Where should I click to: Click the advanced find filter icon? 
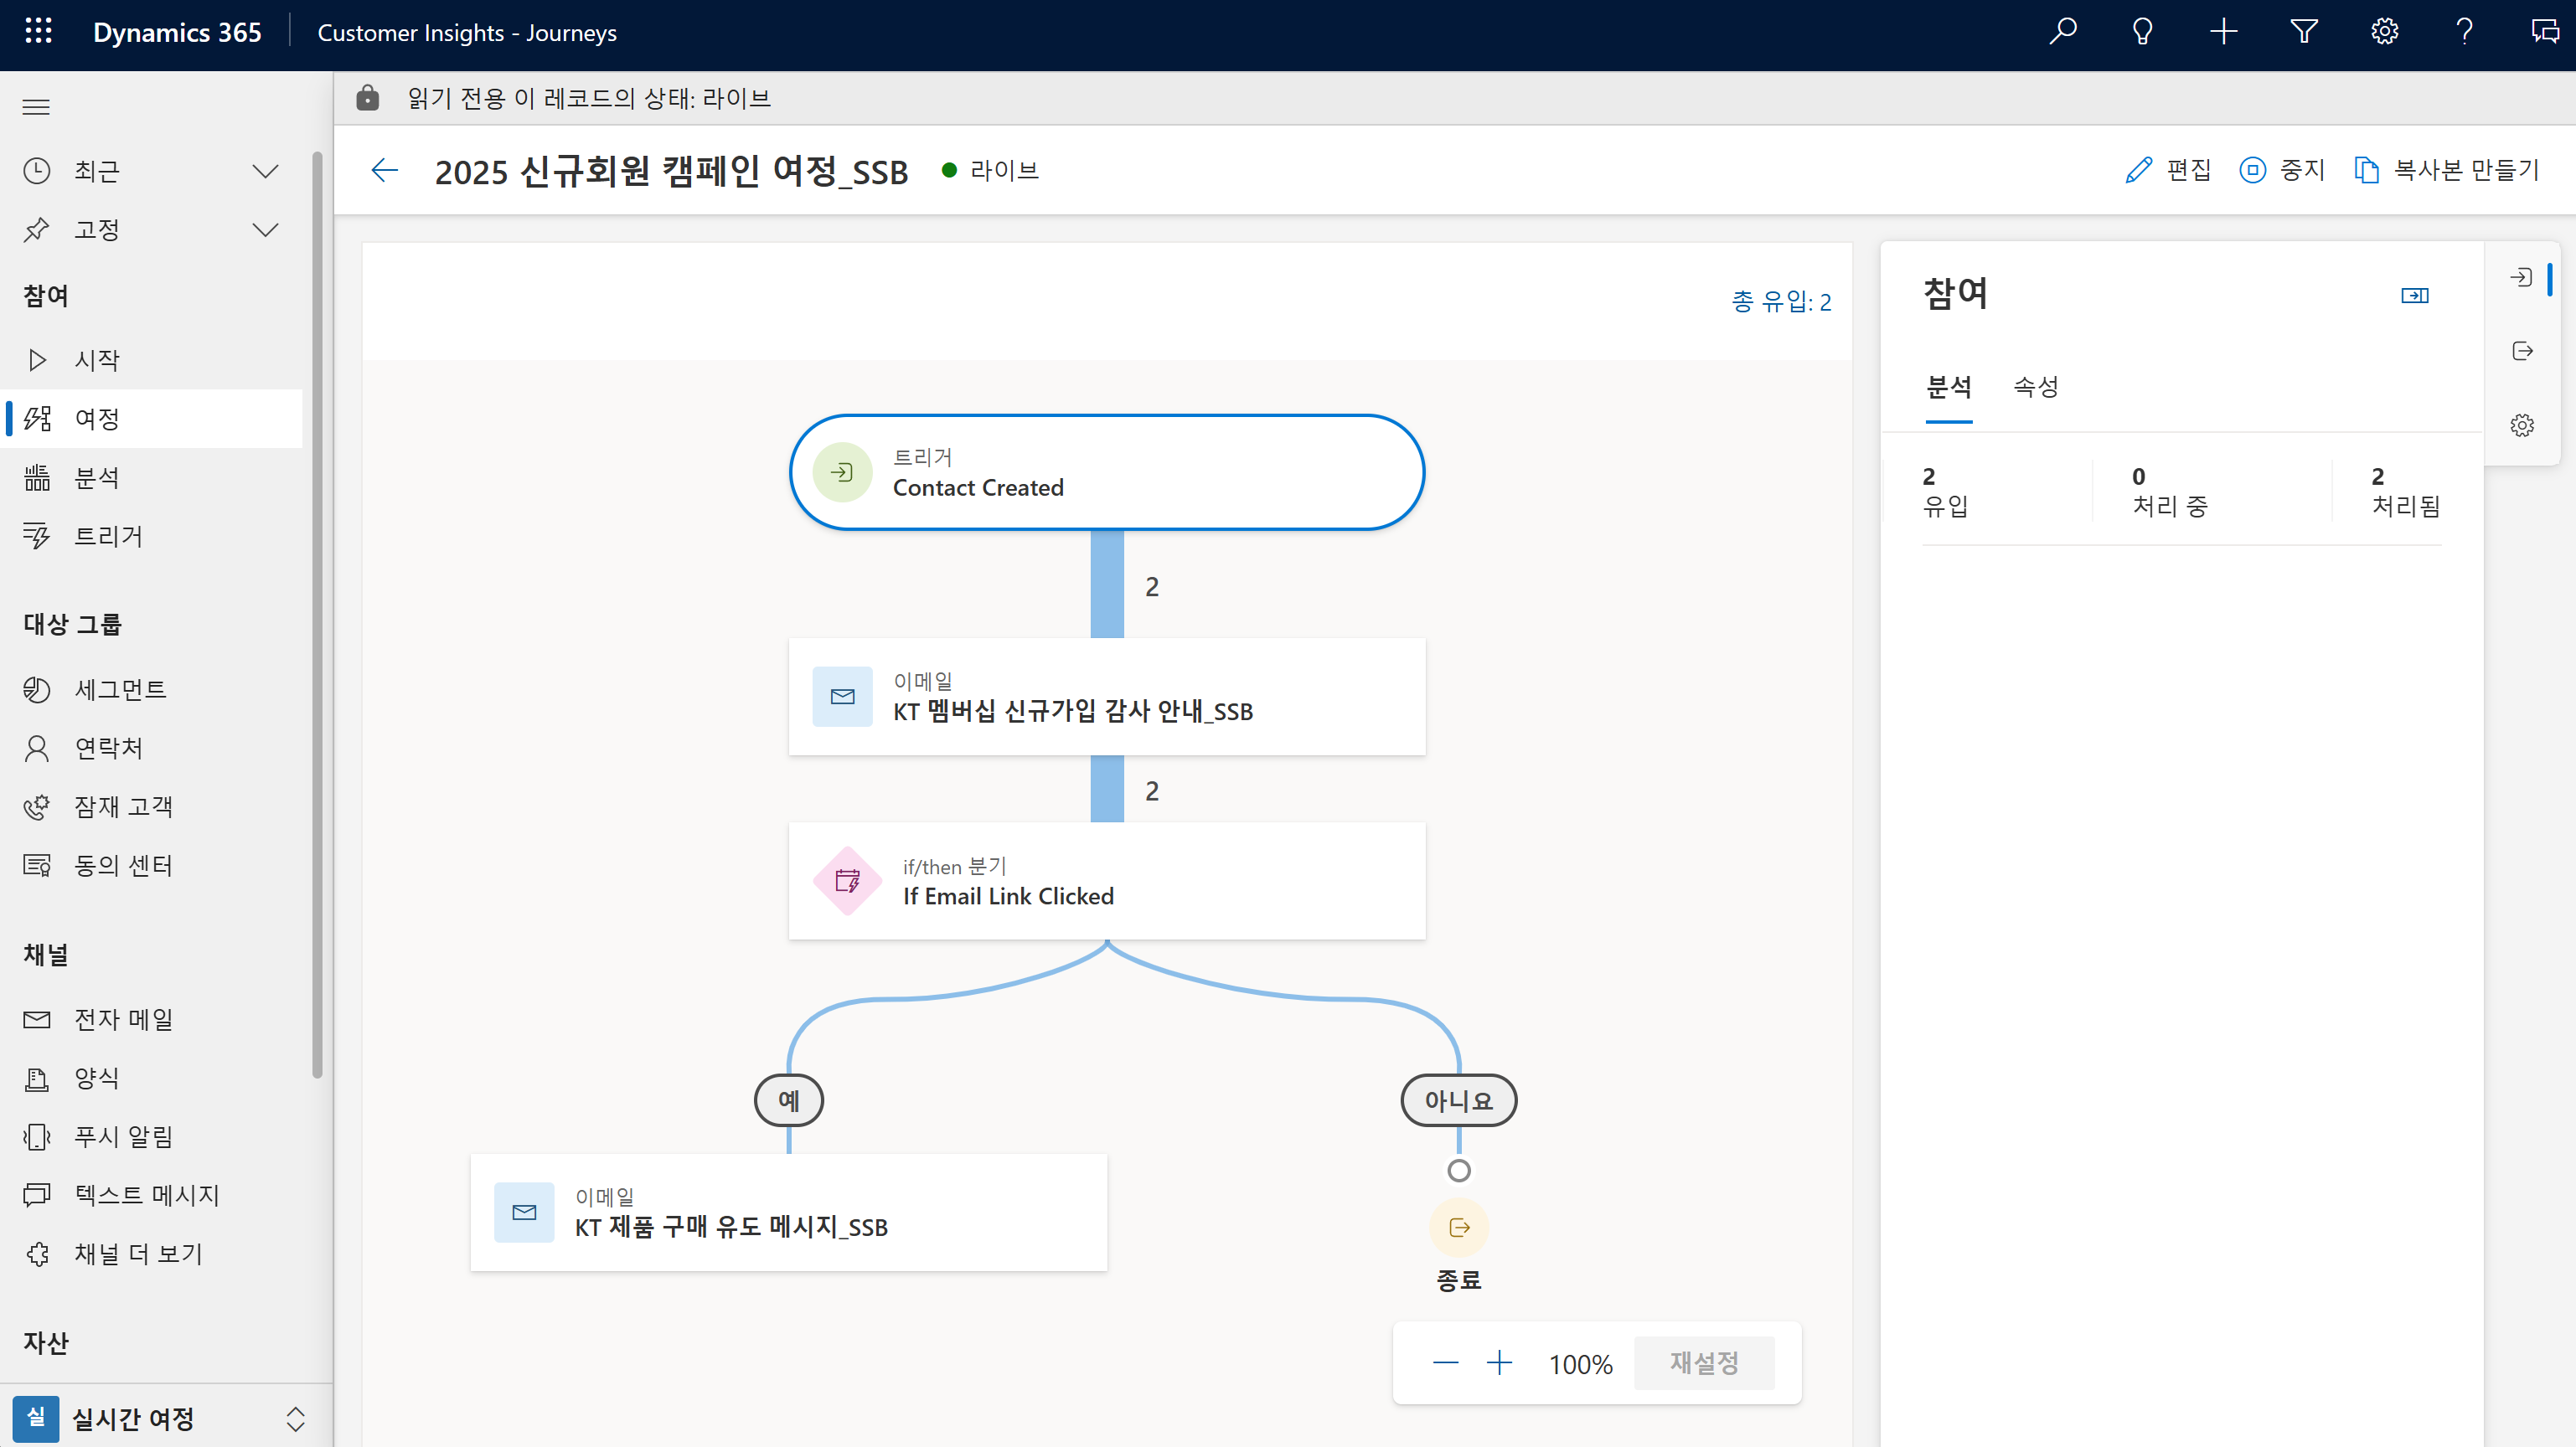coord(2304,32)
